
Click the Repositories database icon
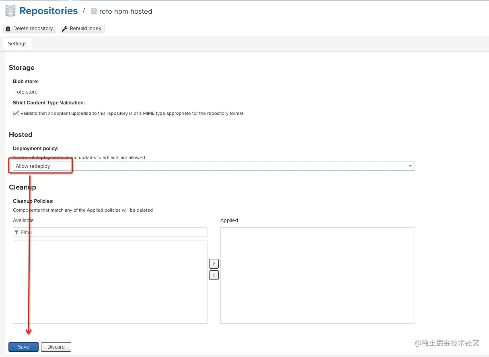coord(10,11)
